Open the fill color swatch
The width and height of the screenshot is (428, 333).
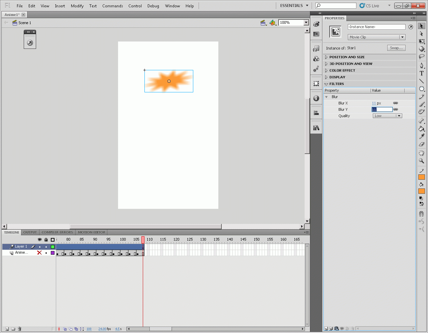(x=421, y=191)
